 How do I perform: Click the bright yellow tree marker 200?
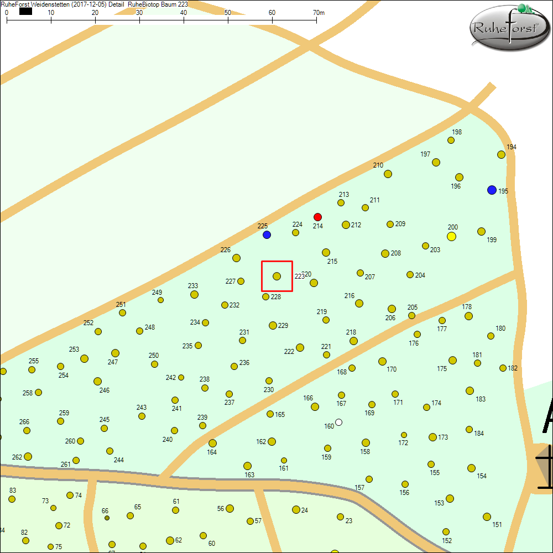[451, 237]
